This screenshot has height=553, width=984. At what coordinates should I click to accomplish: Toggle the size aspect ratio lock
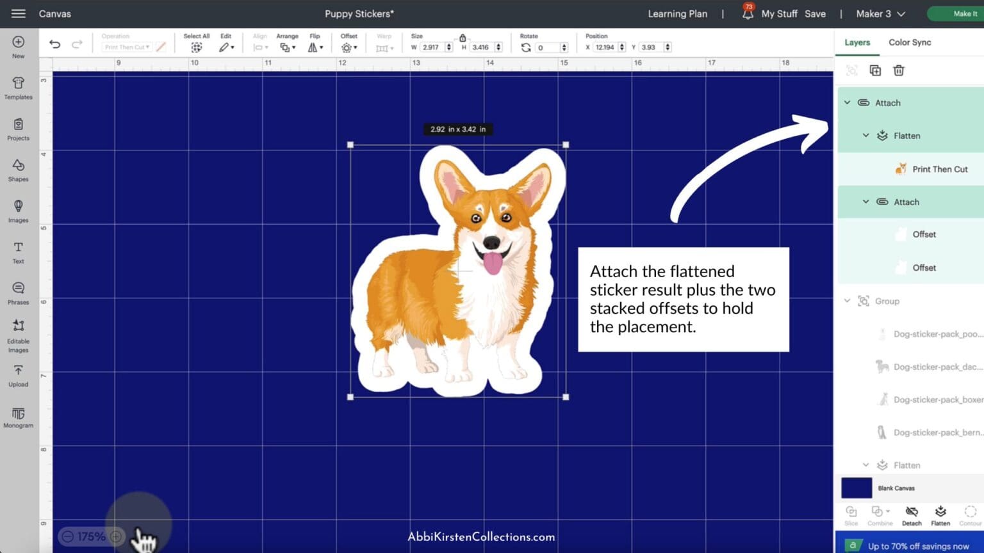click(463, 38)
